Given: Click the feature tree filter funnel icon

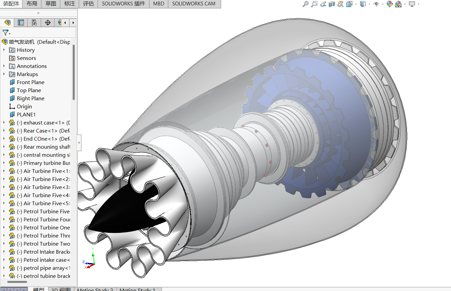Looking at the screenshot, I should click(5, 33).
